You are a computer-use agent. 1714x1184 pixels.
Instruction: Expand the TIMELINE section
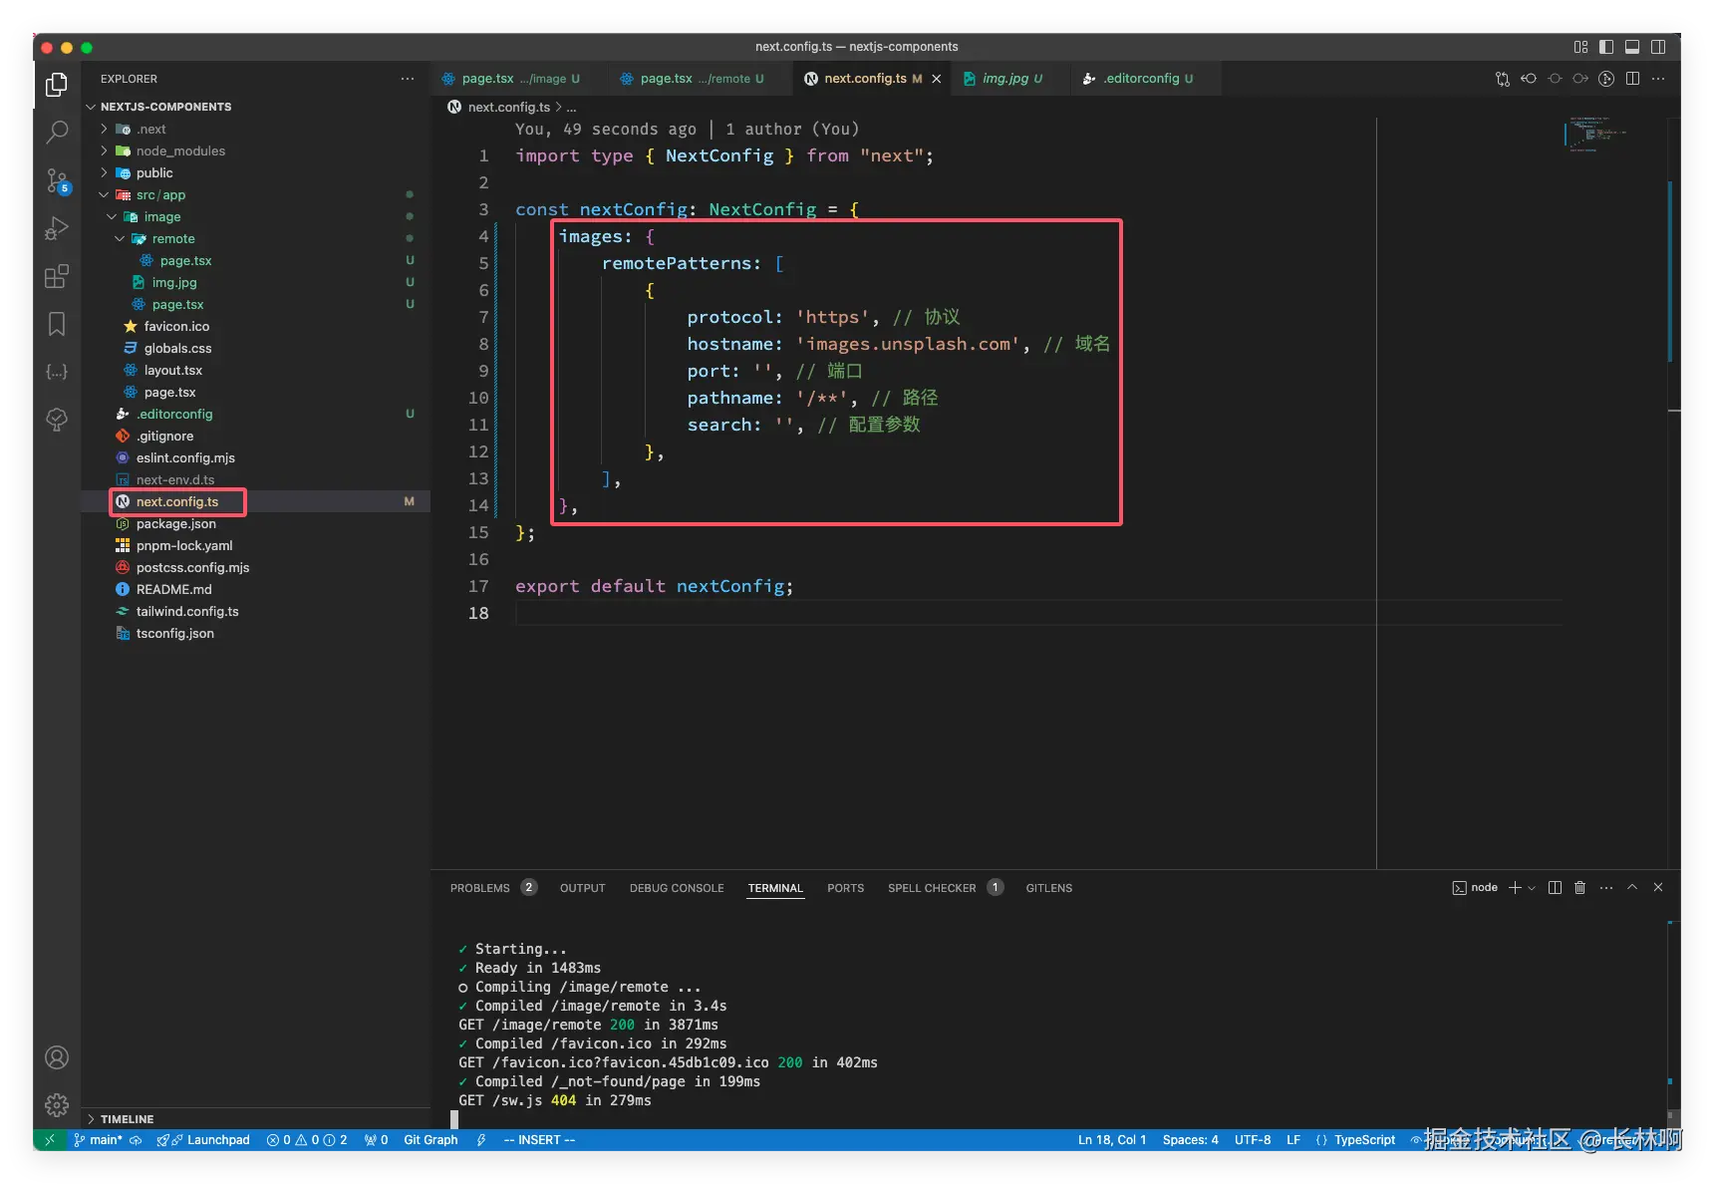click(127, 1118)
